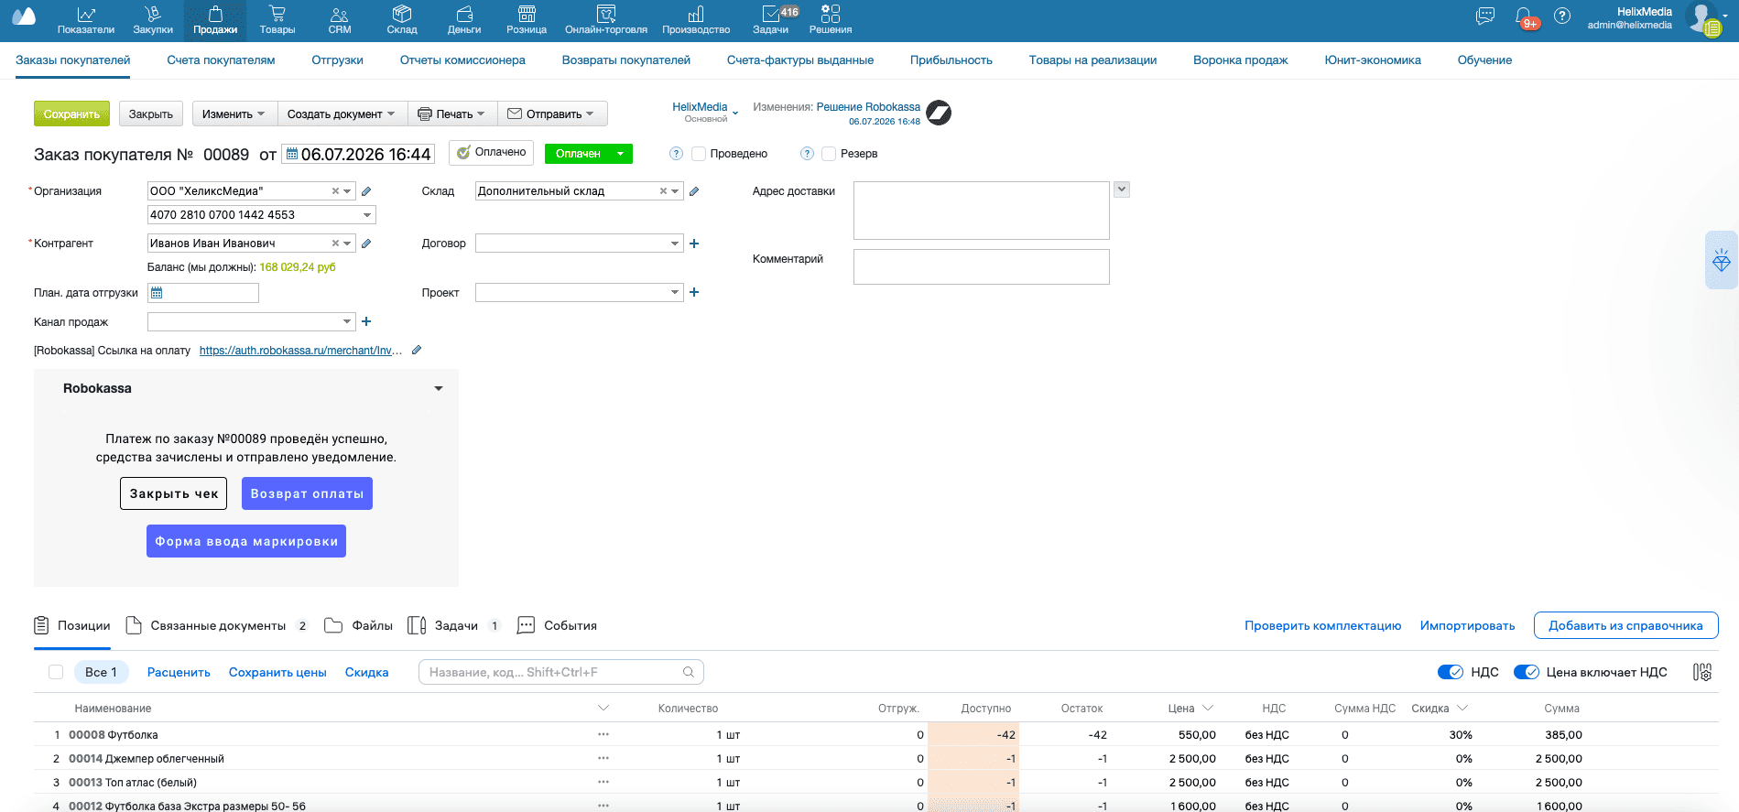This screenshot has width=1739, height=812.
Task: Click the help icon next to Резерв
Action: click(x=807, y=154)
